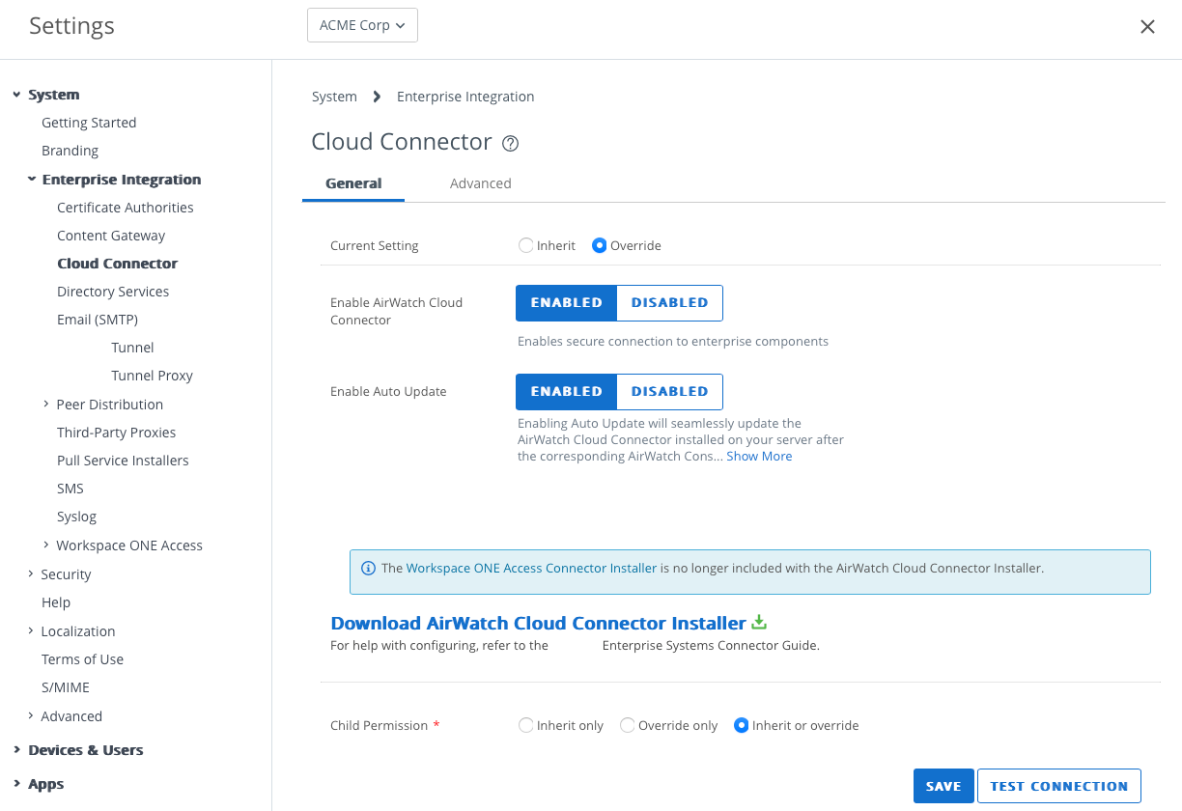Open Directory Services in the sidebar
The width and height of the screenshot is (1182, 811).
click(x=113, y=292)
